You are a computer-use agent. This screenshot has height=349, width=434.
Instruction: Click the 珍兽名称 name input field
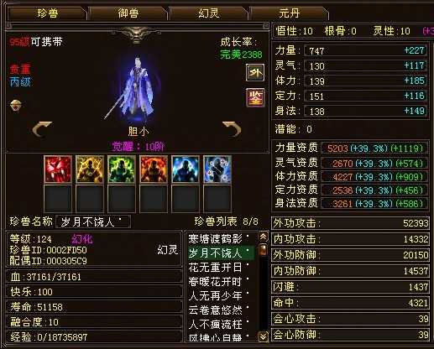click(93, 222)
